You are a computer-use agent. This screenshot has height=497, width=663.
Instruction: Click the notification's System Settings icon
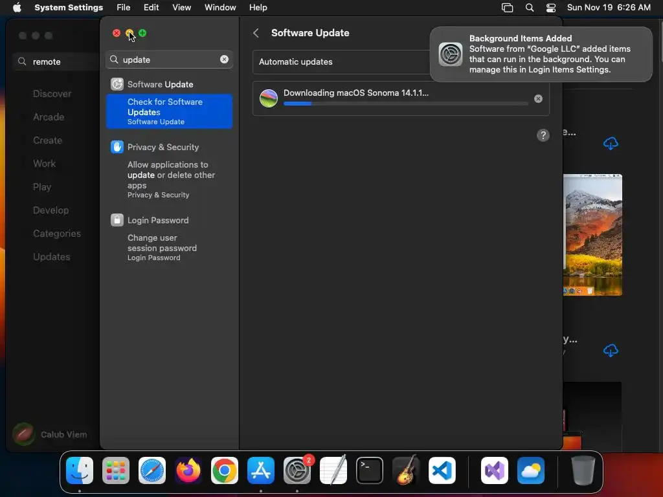coord(451,54)
